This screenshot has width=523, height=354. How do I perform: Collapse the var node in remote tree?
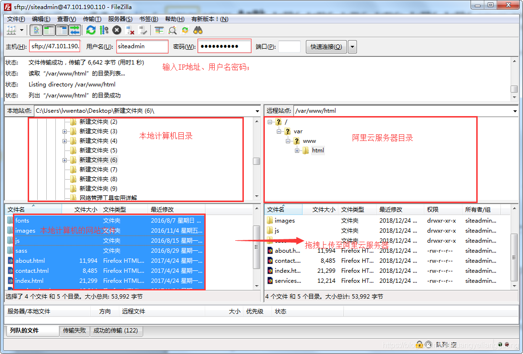coord(279,131)
